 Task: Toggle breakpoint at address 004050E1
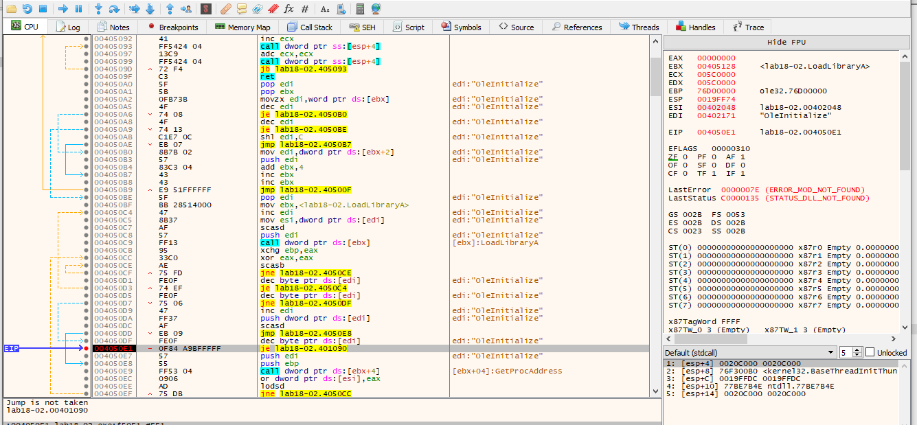point(87,349)
